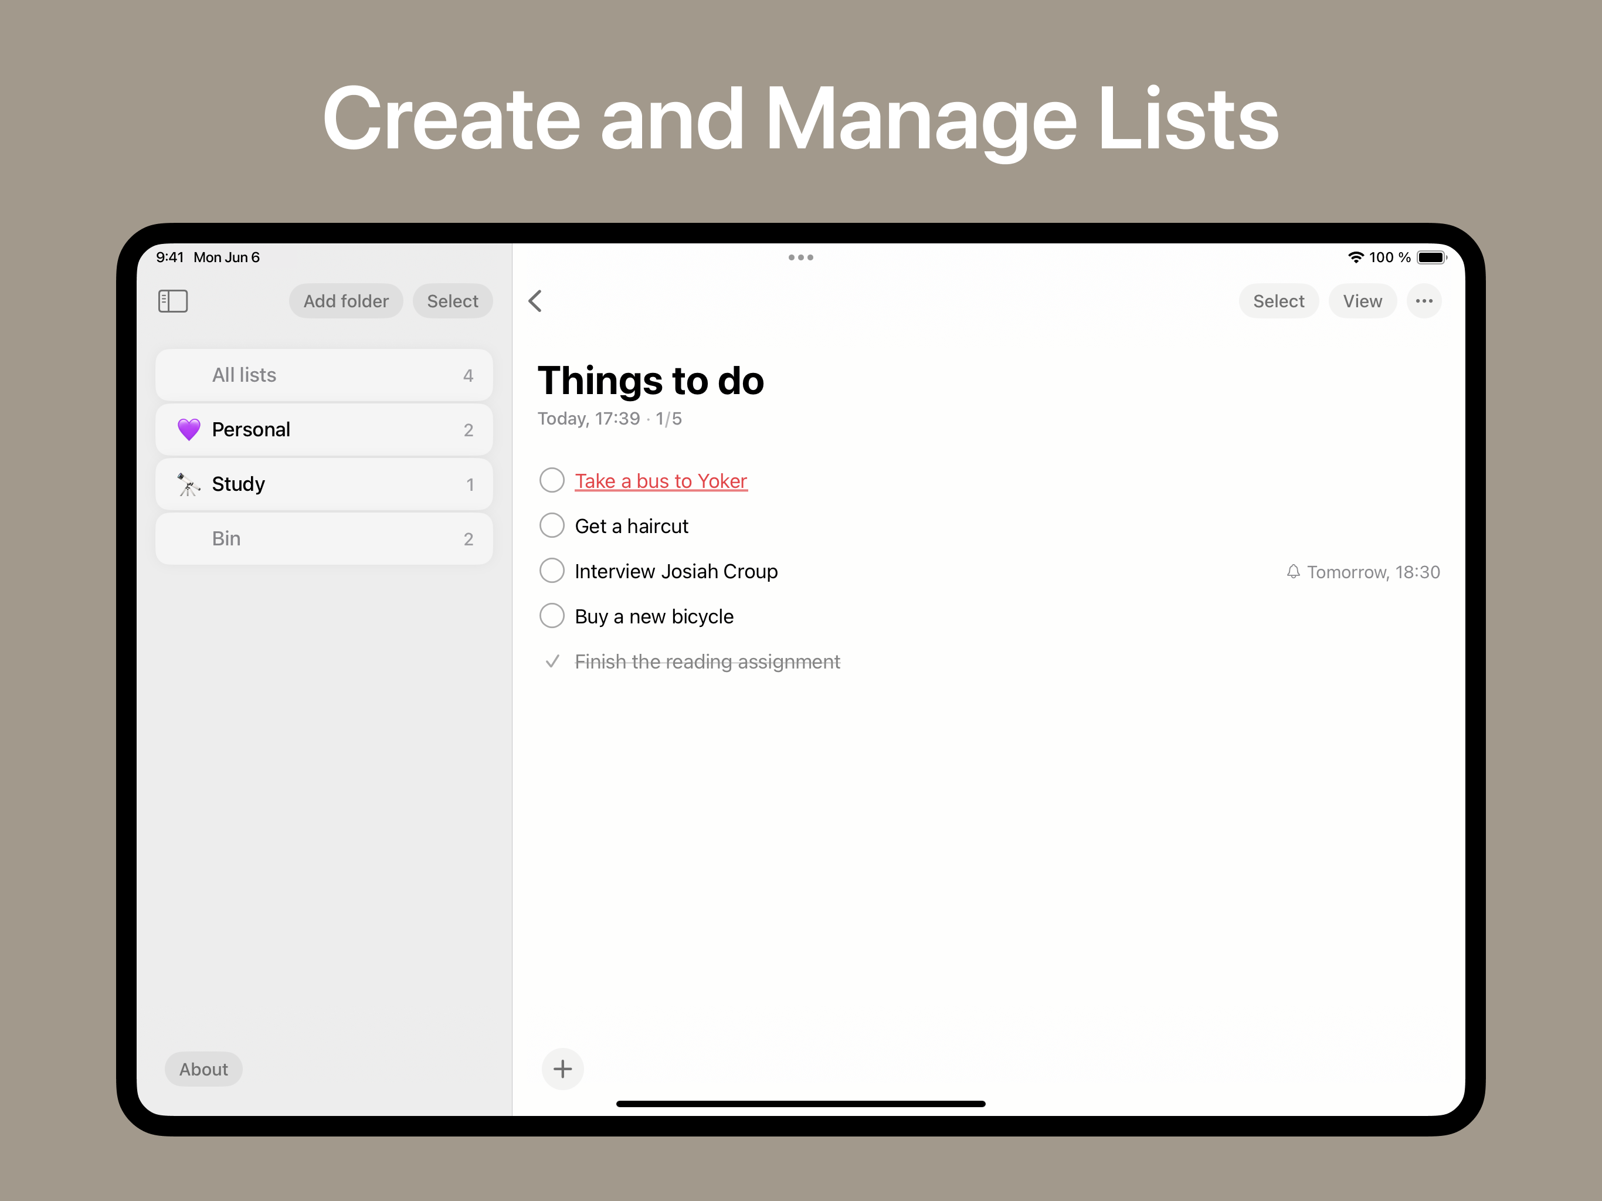Open the Bin folder
The width and height of the screenshot is (1602, 1201).
point(324,538)
